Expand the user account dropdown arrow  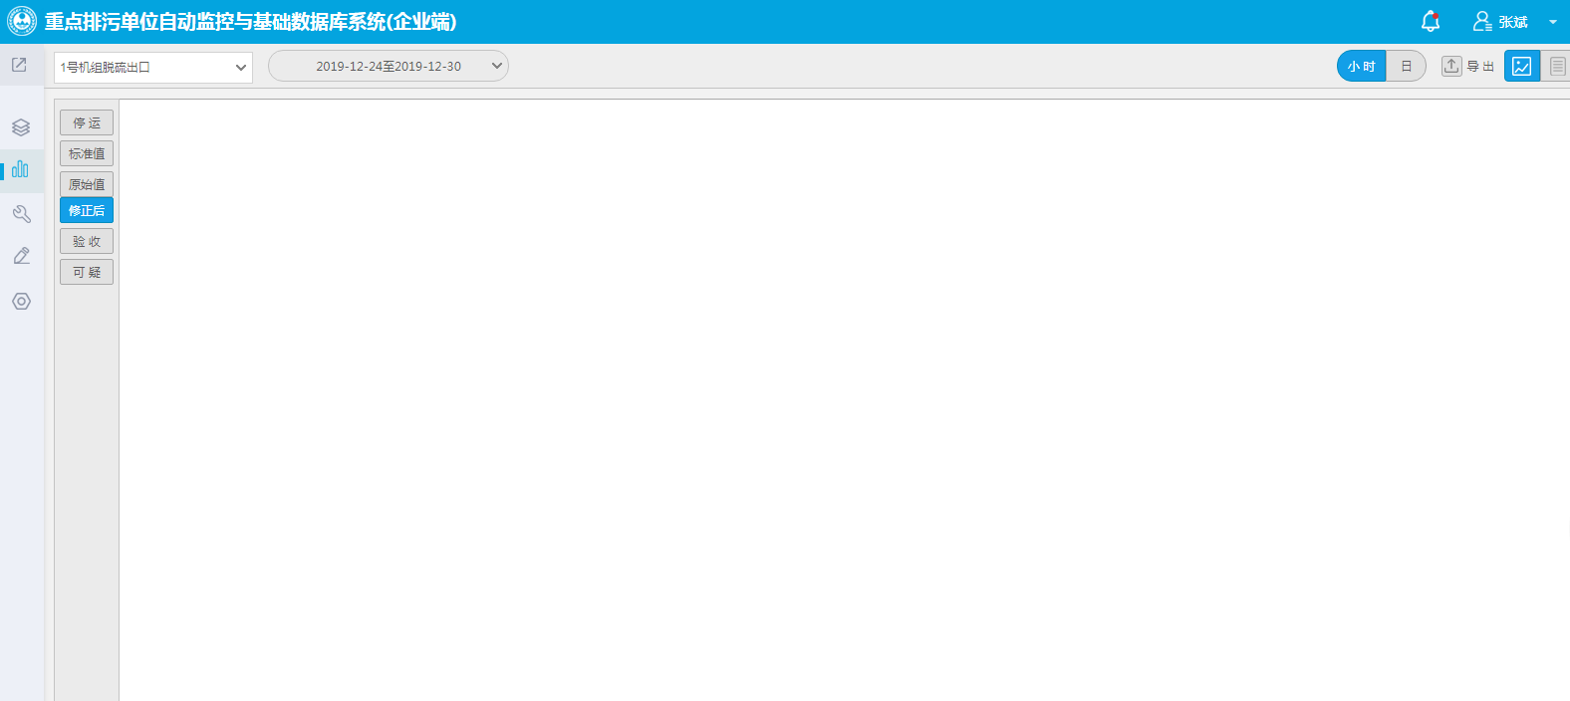click(1552, 22)
